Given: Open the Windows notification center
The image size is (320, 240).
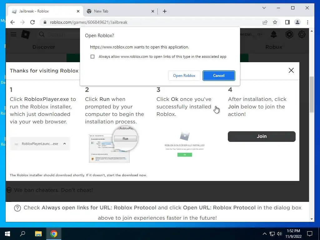Looking at the screenshot, I should [x=310, y=234].
